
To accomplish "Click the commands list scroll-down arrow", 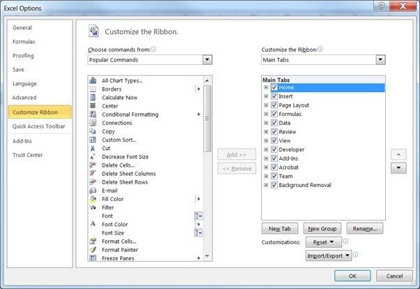I will click(x=207, y=255).
